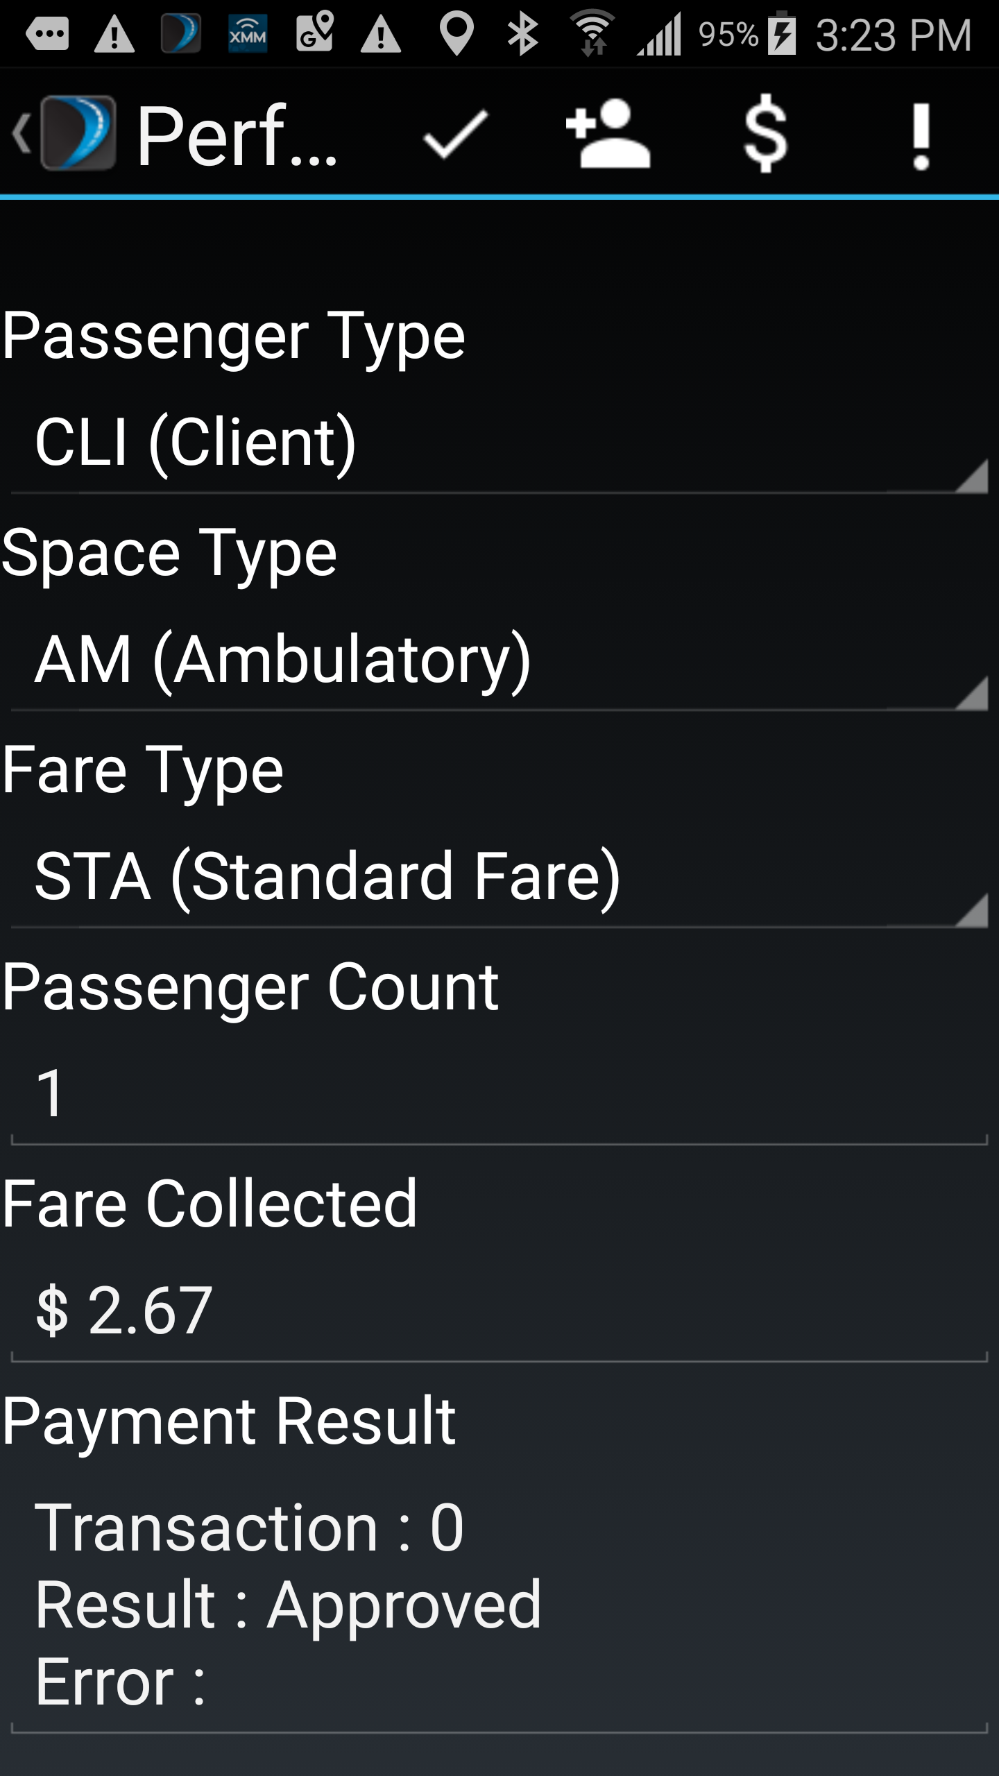This screenshot has width=999, height=1776.
Task: Tap the location pin status icon
Action: (x=456, y=31)
